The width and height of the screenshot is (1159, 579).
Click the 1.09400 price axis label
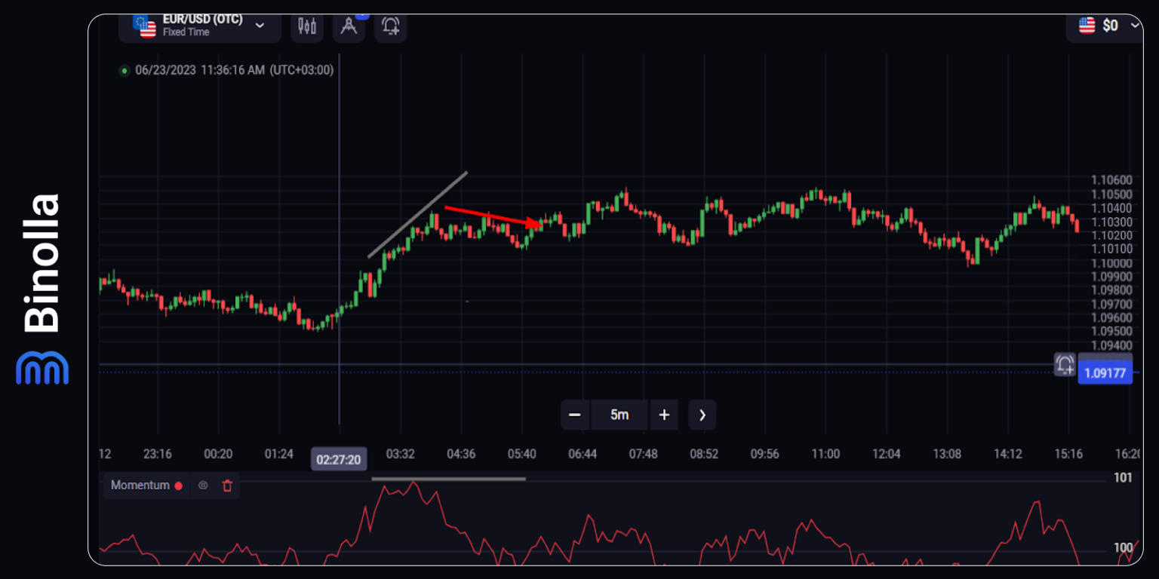click(x=1111, y=345)
